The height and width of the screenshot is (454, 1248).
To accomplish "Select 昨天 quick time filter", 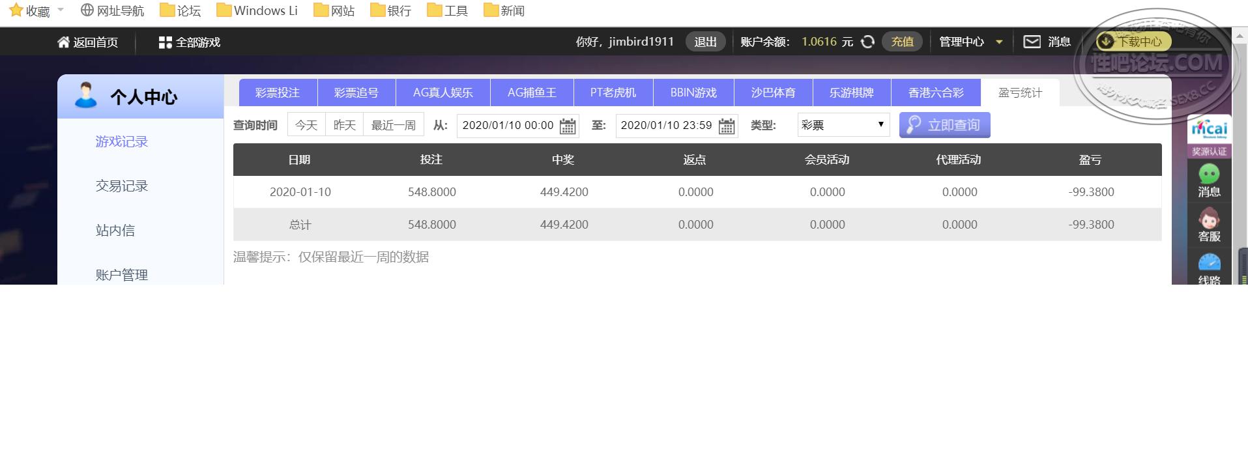I will pyautogui.click(x=344, y=125).
